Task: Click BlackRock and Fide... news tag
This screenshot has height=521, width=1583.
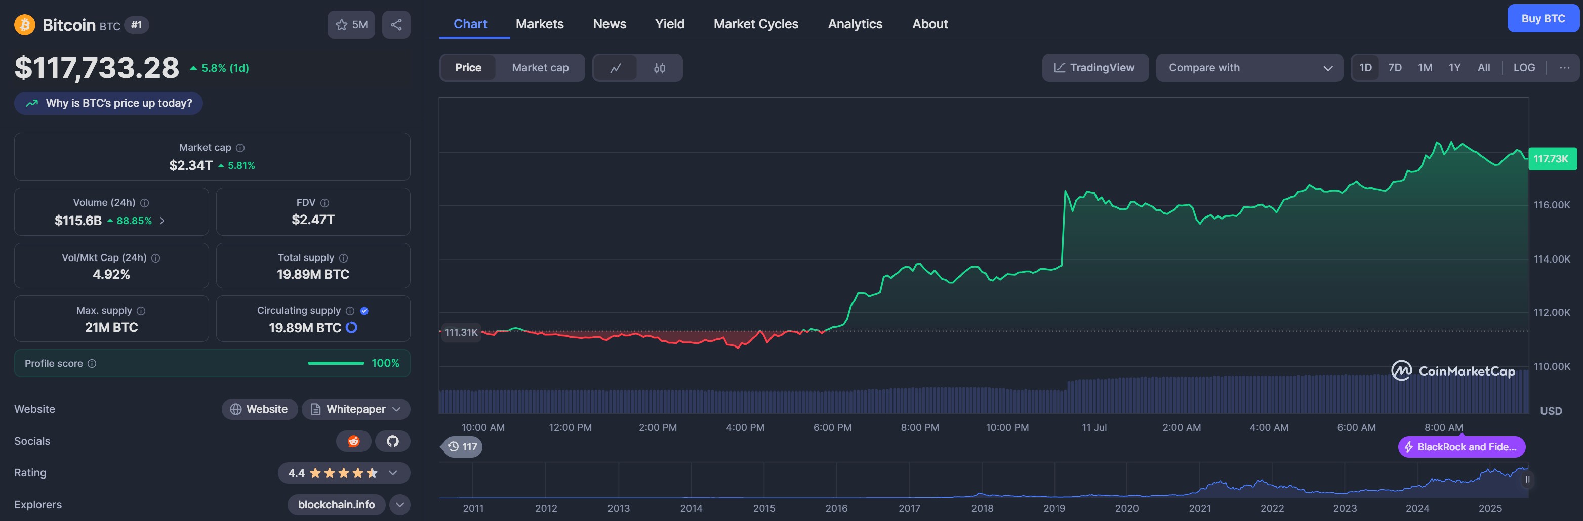Action: (x=1462, y=447)
